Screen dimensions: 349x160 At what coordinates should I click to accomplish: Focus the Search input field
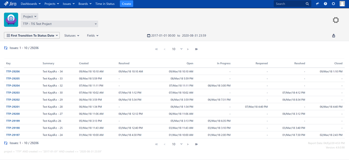[x=292, y=4]
